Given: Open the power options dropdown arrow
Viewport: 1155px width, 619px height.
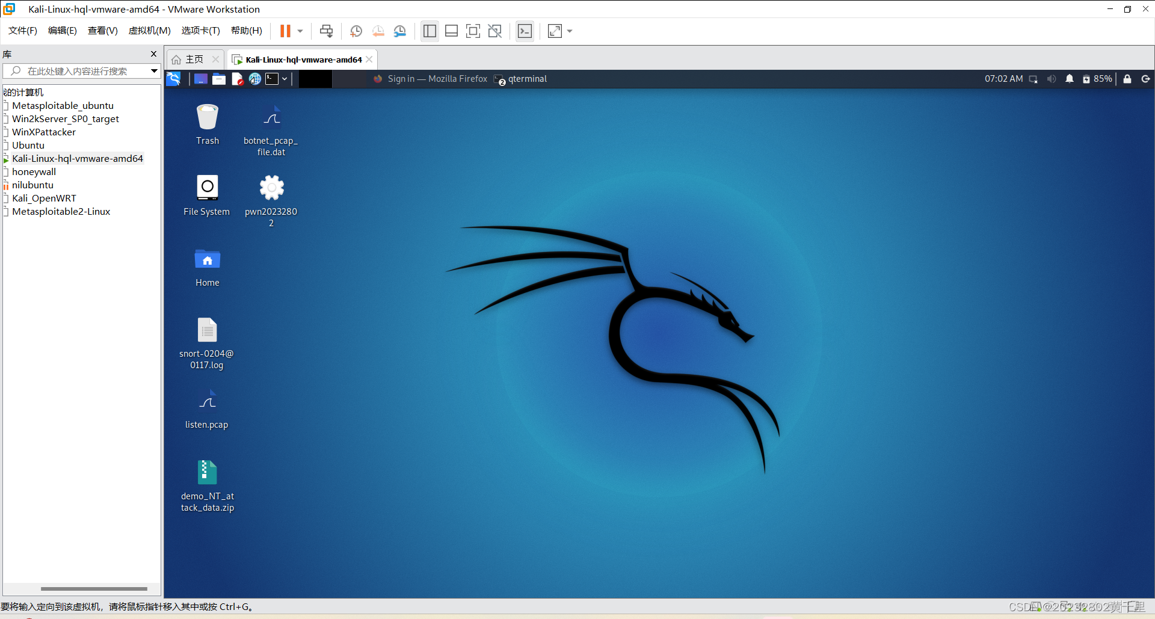Looking at the screenshot, I should click(x=300, y=31).
